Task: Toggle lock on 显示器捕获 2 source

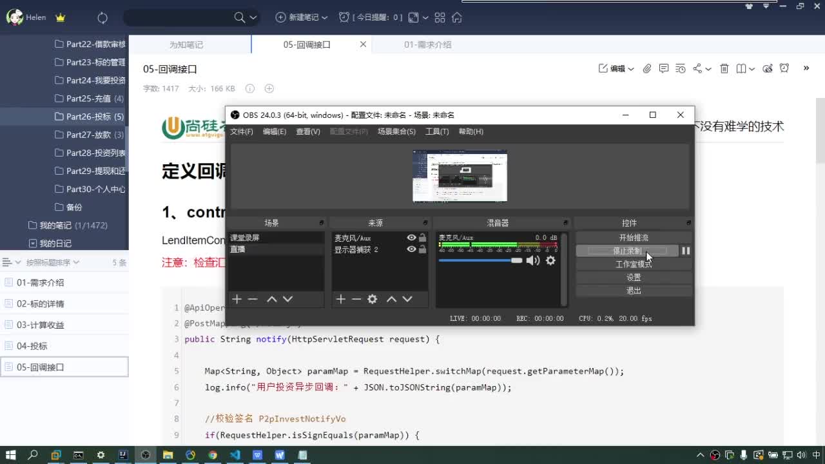Action: 422,249
